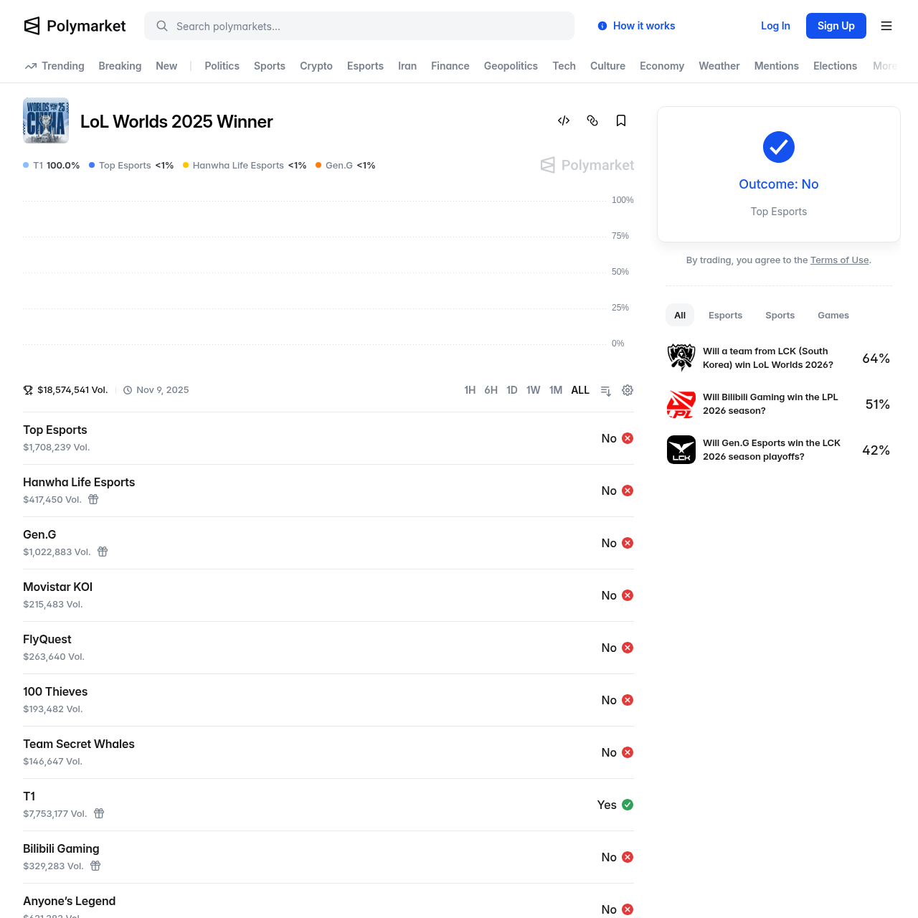Image resolution: width=918 pixels, height=918 pixels.
Task: Click the green check icon for T1
Action: pyautogui.click(x=628, y=805)
